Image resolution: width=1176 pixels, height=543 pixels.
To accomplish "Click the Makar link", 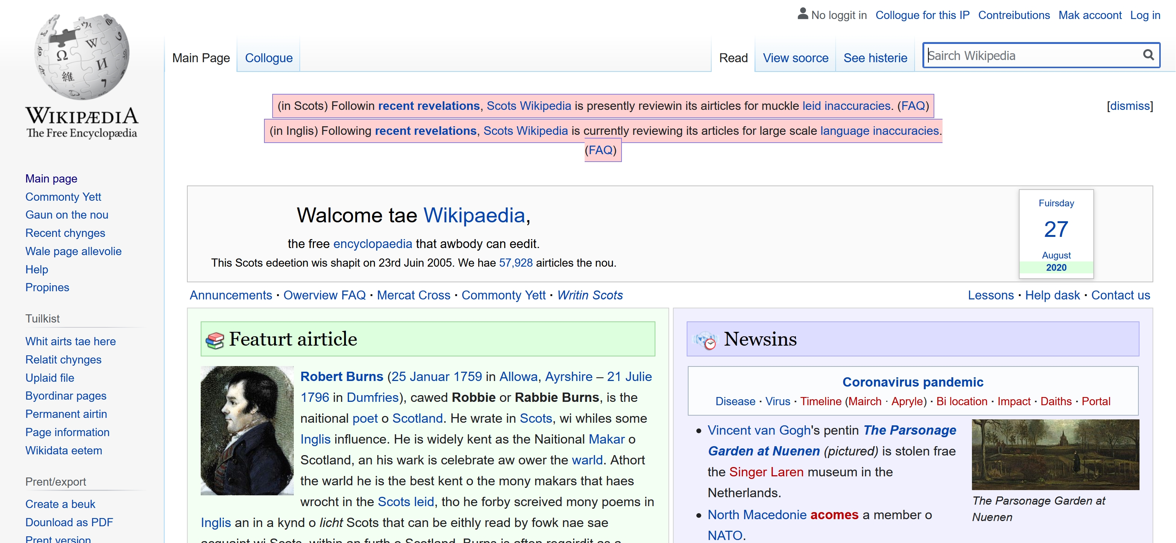I will [x=606, y=439].
